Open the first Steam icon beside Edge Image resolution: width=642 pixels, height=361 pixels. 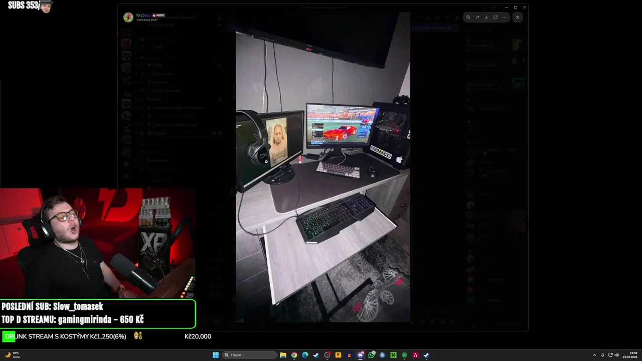tap(316, 355)
